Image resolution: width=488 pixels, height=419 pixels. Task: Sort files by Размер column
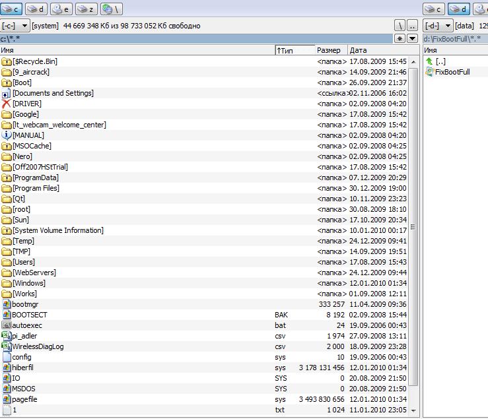(330, 50)
